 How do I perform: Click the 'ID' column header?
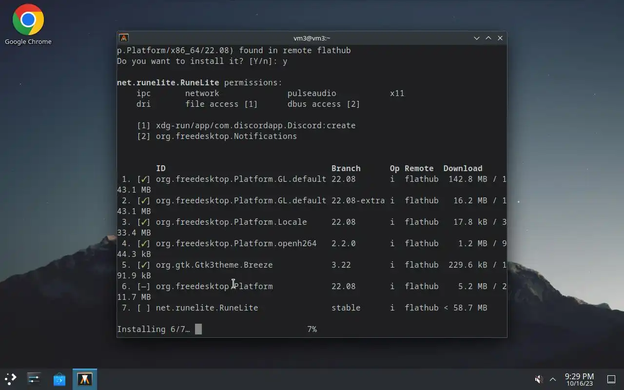(x=160, y=168)
